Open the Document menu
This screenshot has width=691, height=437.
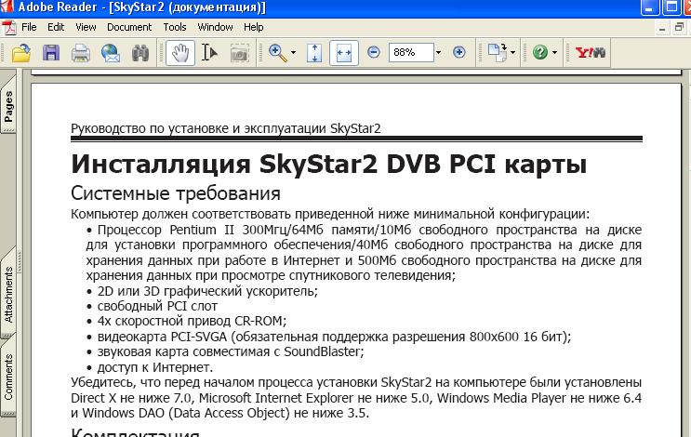coord(129,27)
